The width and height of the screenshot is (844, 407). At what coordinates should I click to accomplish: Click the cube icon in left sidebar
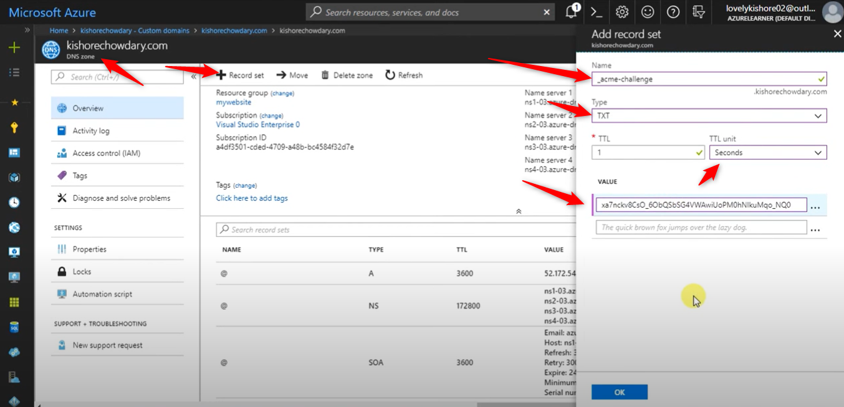(x=14, y=178)
